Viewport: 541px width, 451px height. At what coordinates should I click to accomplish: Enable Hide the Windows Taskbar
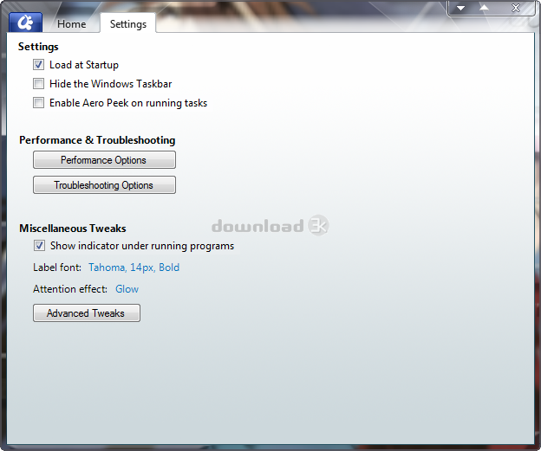click(x=38, y=84)
